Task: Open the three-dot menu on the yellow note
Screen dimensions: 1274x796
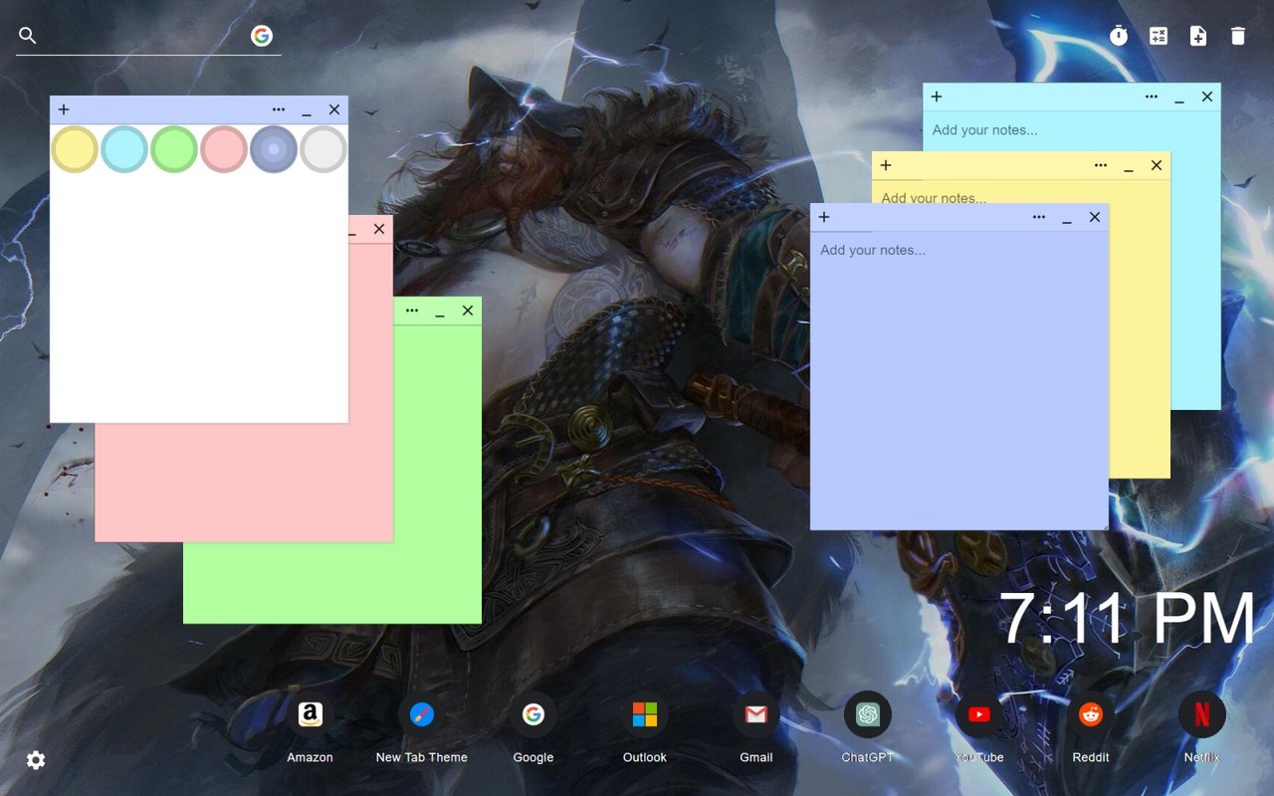Action: [1101, 165]
